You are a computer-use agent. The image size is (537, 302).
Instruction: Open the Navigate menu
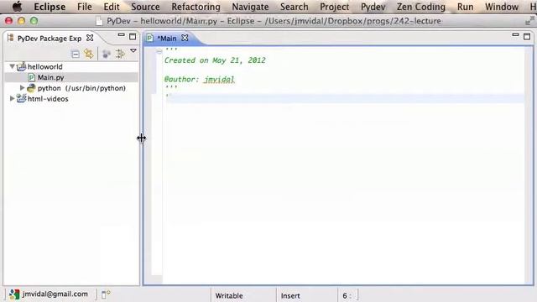click(x=250, y=7)
